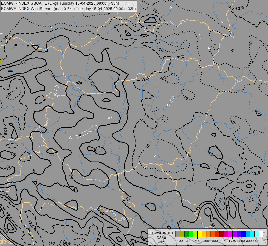The width and height of the screenshot is (268, 246).
Task: Click the gray swatch in the CAPE legend
Action: (178, 234)
